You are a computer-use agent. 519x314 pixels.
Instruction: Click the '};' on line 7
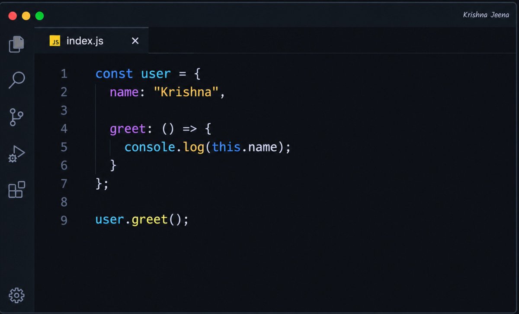102,184
